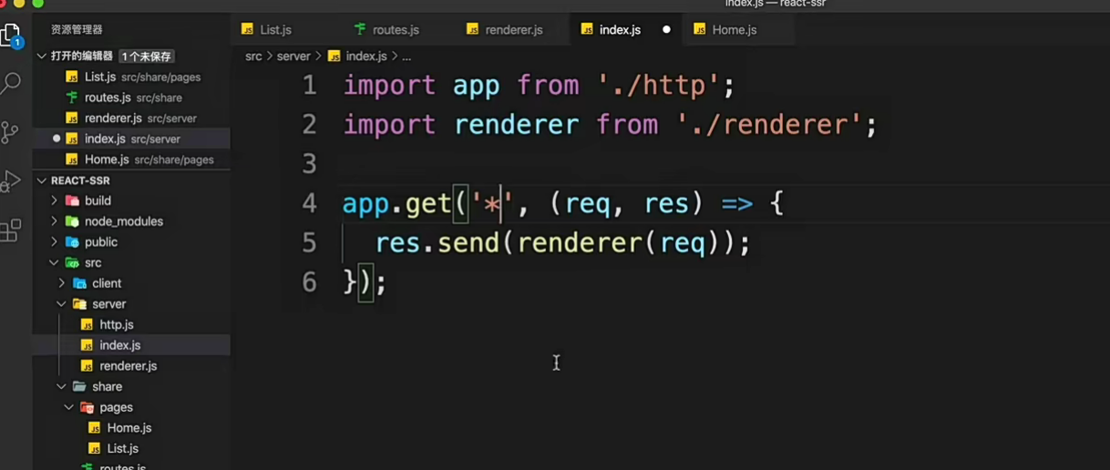Viewport: 1110px width, 470px height.
Task: Click the src breadcrumb segment
Action: pos(253,56)
